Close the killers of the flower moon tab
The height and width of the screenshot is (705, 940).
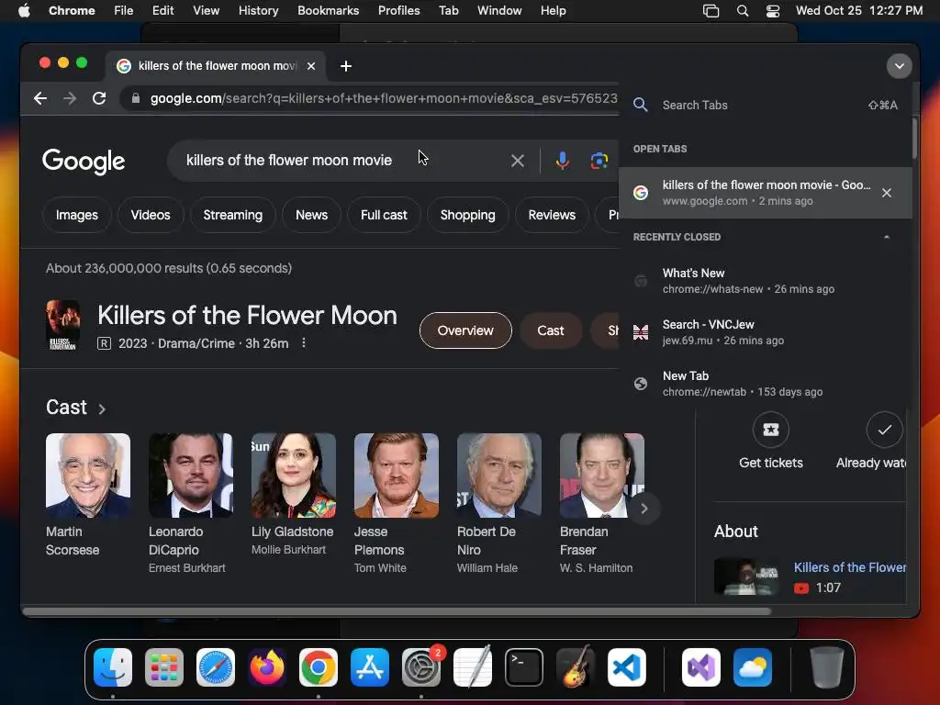coord(311,66)
